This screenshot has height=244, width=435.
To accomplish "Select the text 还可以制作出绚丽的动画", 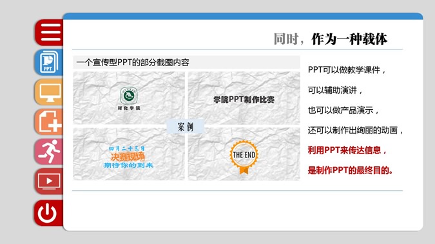I will point(355,130).
